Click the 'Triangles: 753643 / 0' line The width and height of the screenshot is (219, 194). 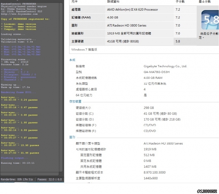click(18, 75)
